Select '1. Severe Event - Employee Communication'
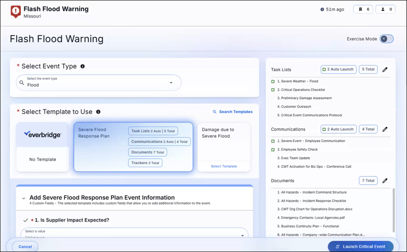 click(311, 141)
